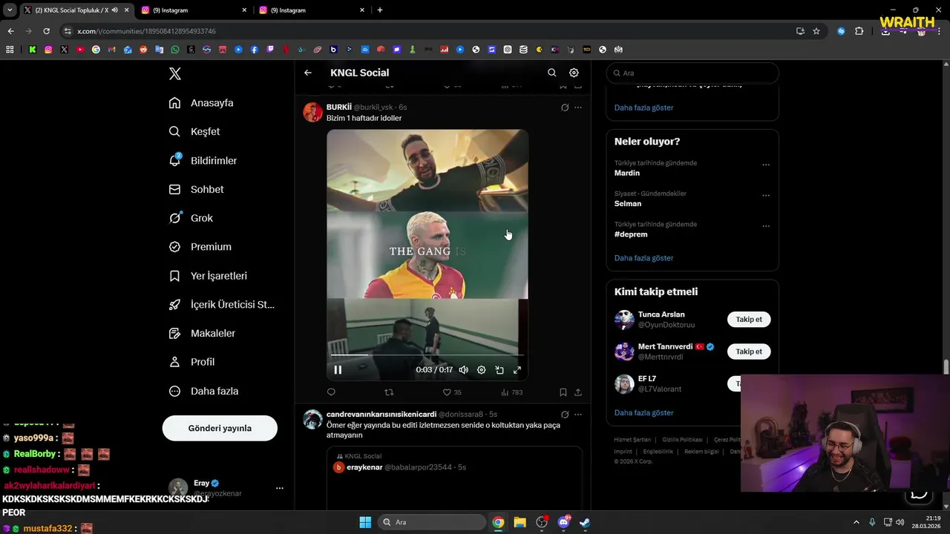Screen dimensions: 950x534
Task: Open KNGL Social community settings gear
Action: (x=574, y=73)
